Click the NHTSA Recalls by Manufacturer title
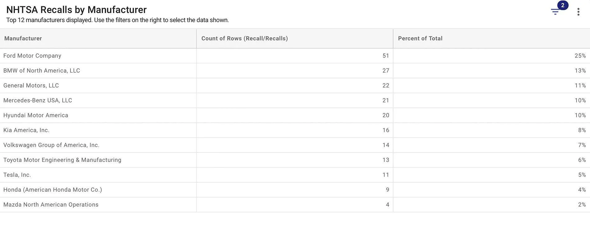This screenshot has width=590, height=232. tap(76, 10)
